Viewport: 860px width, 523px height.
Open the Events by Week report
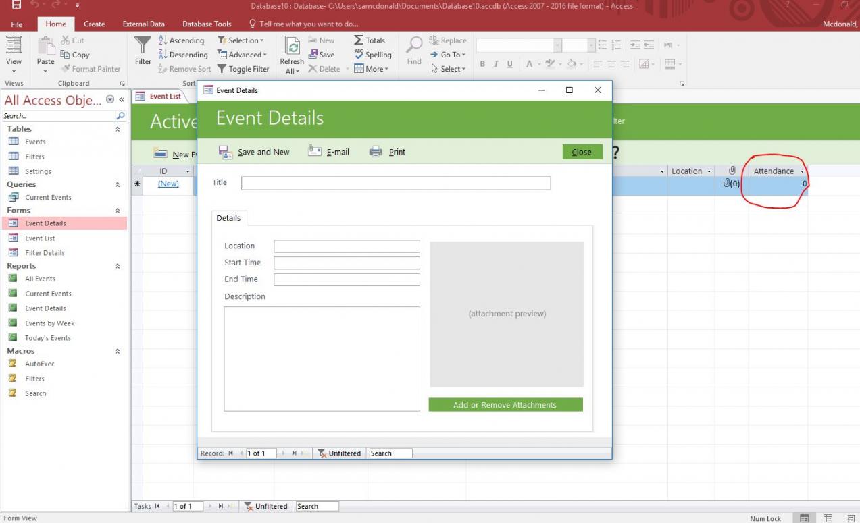coord(49,323)
